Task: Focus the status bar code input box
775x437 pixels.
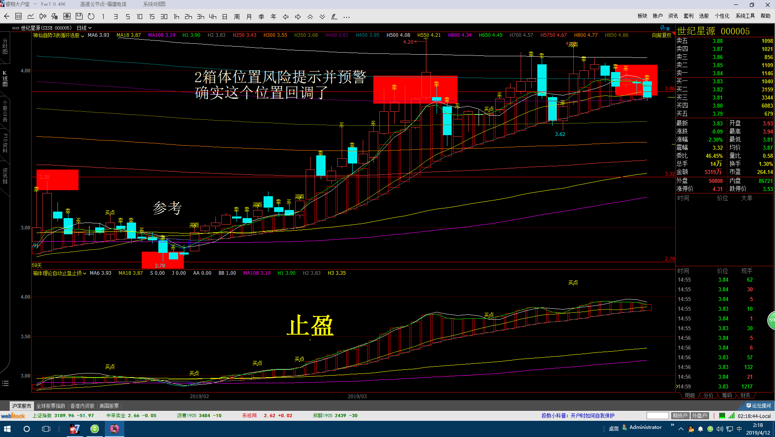Action: [658, 416]
